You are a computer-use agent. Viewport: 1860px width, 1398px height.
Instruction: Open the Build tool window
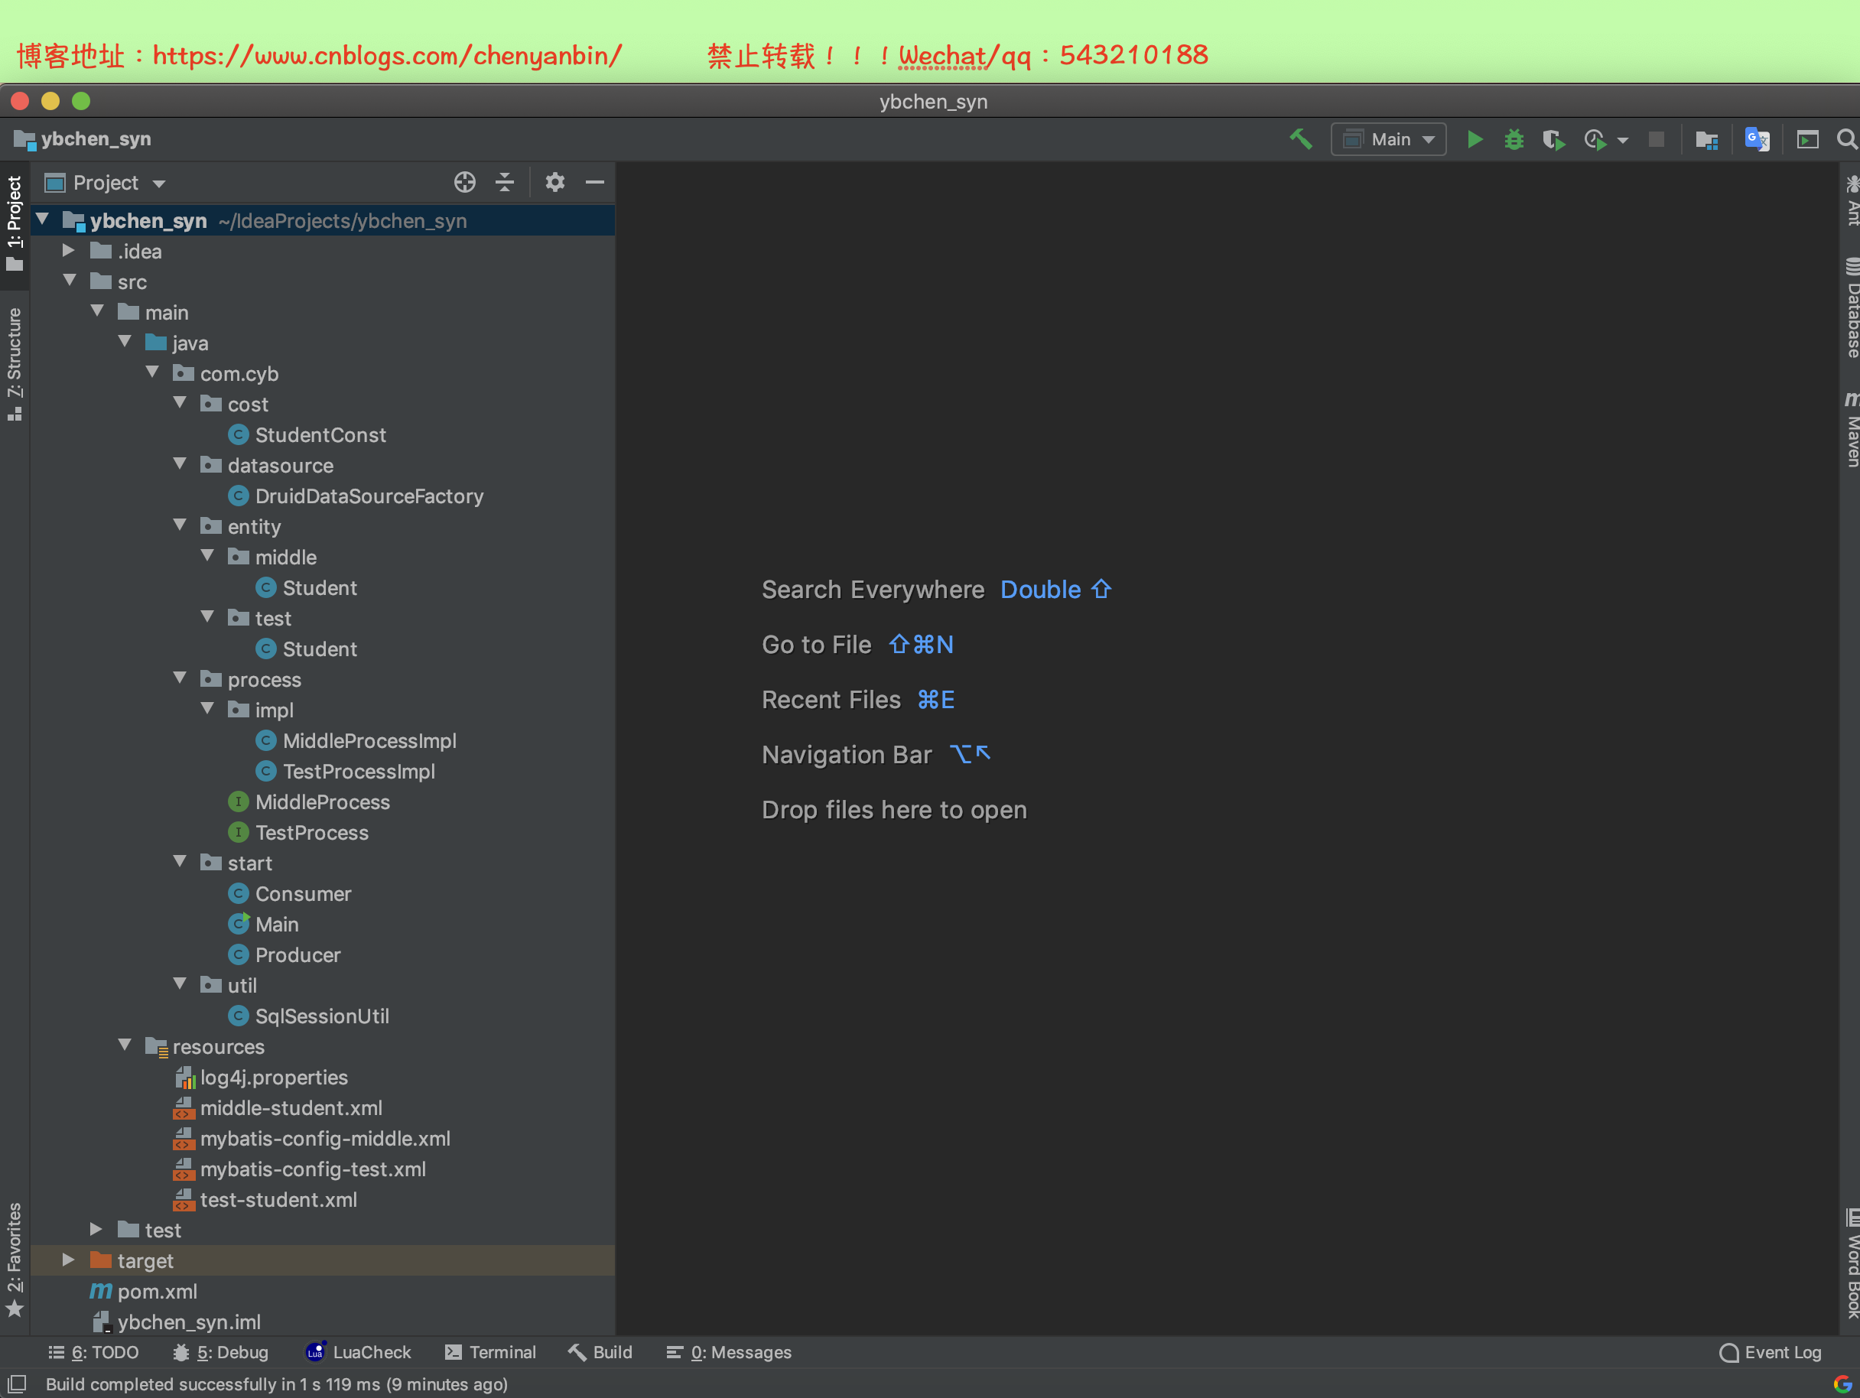click(x=600, y=1352)
